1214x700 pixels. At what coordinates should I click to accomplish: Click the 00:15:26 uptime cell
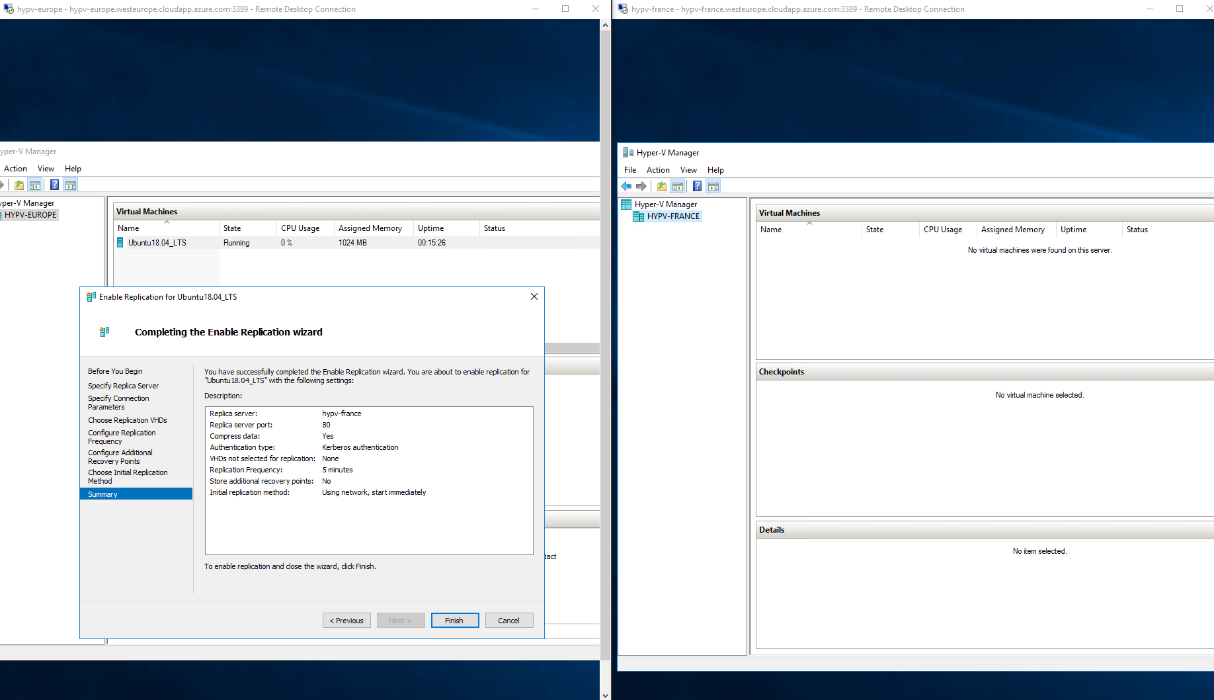432,243
